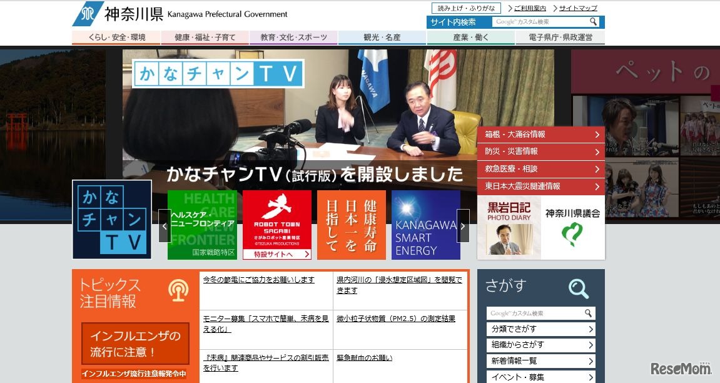720x383 pixels.
Task: Open 東日本大震災関連情報 red link
Action: [x=541, y=186]
